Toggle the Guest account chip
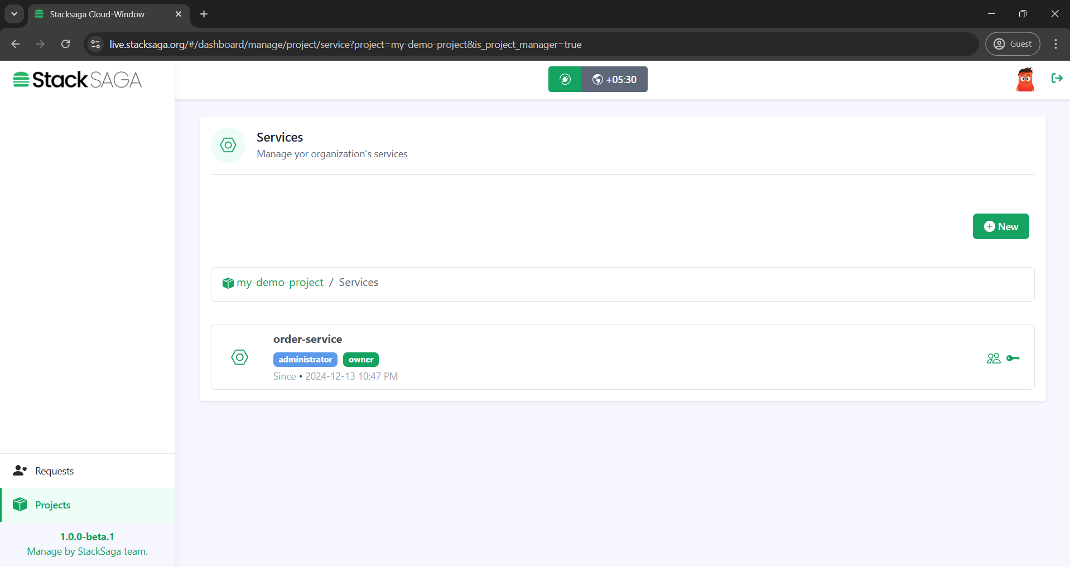This screenshot has width=1070, height=567. click(1013, 43)
